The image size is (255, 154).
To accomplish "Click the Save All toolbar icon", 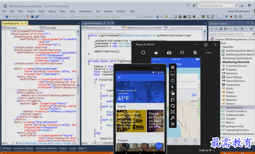I will pos(37,17).
